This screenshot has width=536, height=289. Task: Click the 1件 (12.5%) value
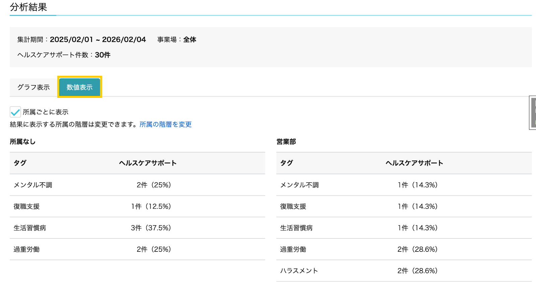coord(151,207)
